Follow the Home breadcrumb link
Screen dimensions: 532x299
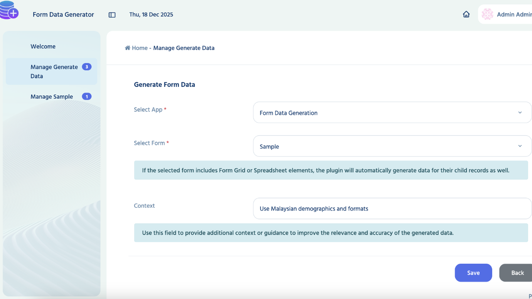click(140, 48)
